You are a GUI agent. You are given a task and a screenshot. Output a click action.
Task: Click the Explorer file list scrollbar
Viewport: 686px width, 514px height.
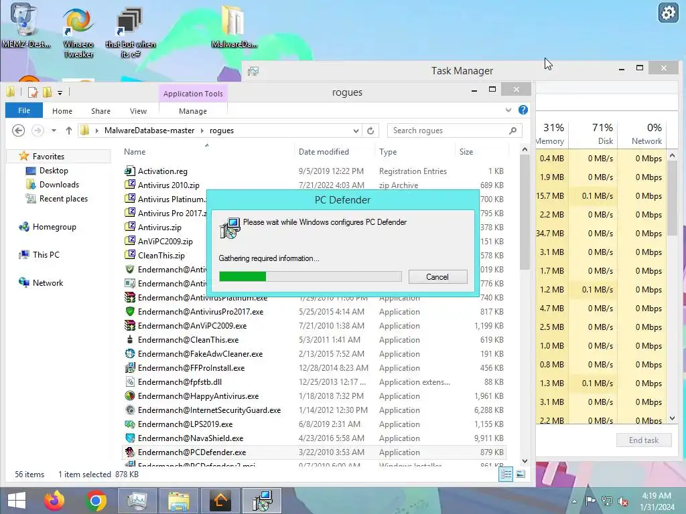(525, 212)
